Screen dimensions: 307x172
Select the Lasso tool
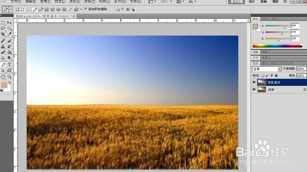coord(3,28)
